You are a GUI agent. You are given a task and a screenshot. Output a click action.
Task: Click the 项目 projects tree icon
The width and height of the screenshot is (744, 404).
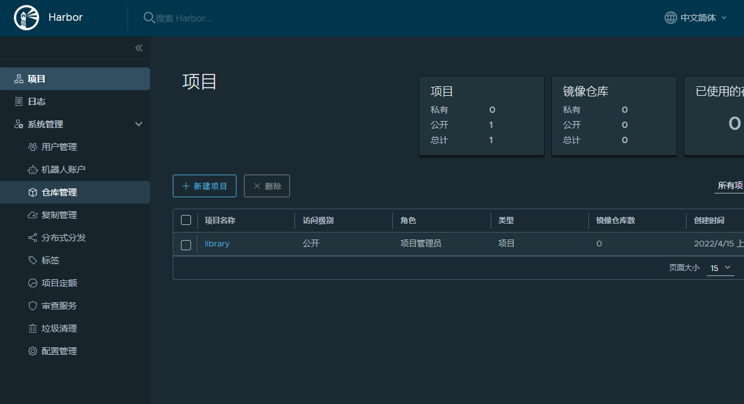pos(19,79)
